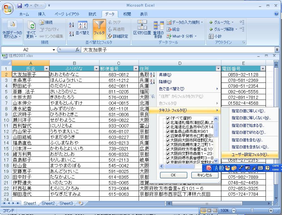282x215 pixels.
Task: Toggle the (すべて選択) select all checkbox
Action: [168, 118]
